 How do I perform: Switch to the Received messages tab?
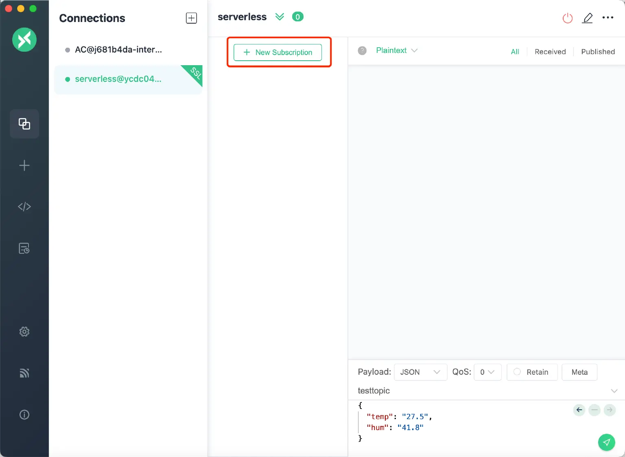click(x=550, y=52)
